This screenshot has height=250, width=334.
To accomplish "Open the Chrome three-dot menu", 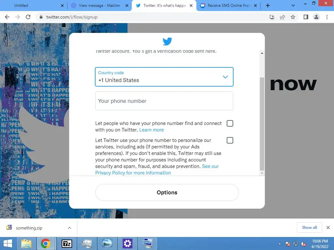I will (327, 17).
